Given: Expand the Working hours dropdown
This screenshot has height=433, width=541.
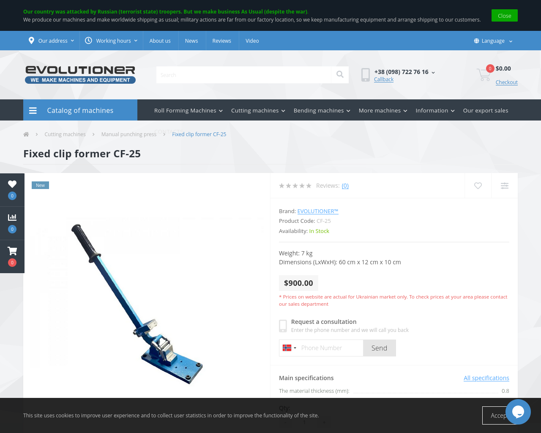Looking at the screenshot, I should click(112, 41).
